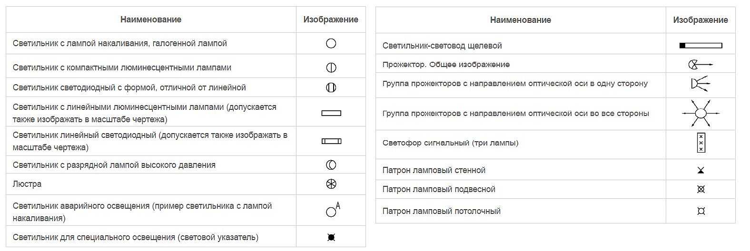Select the non-linear LED luminaire symbol
This screenshot has height=251, width=750.
(x=331, y=87)
